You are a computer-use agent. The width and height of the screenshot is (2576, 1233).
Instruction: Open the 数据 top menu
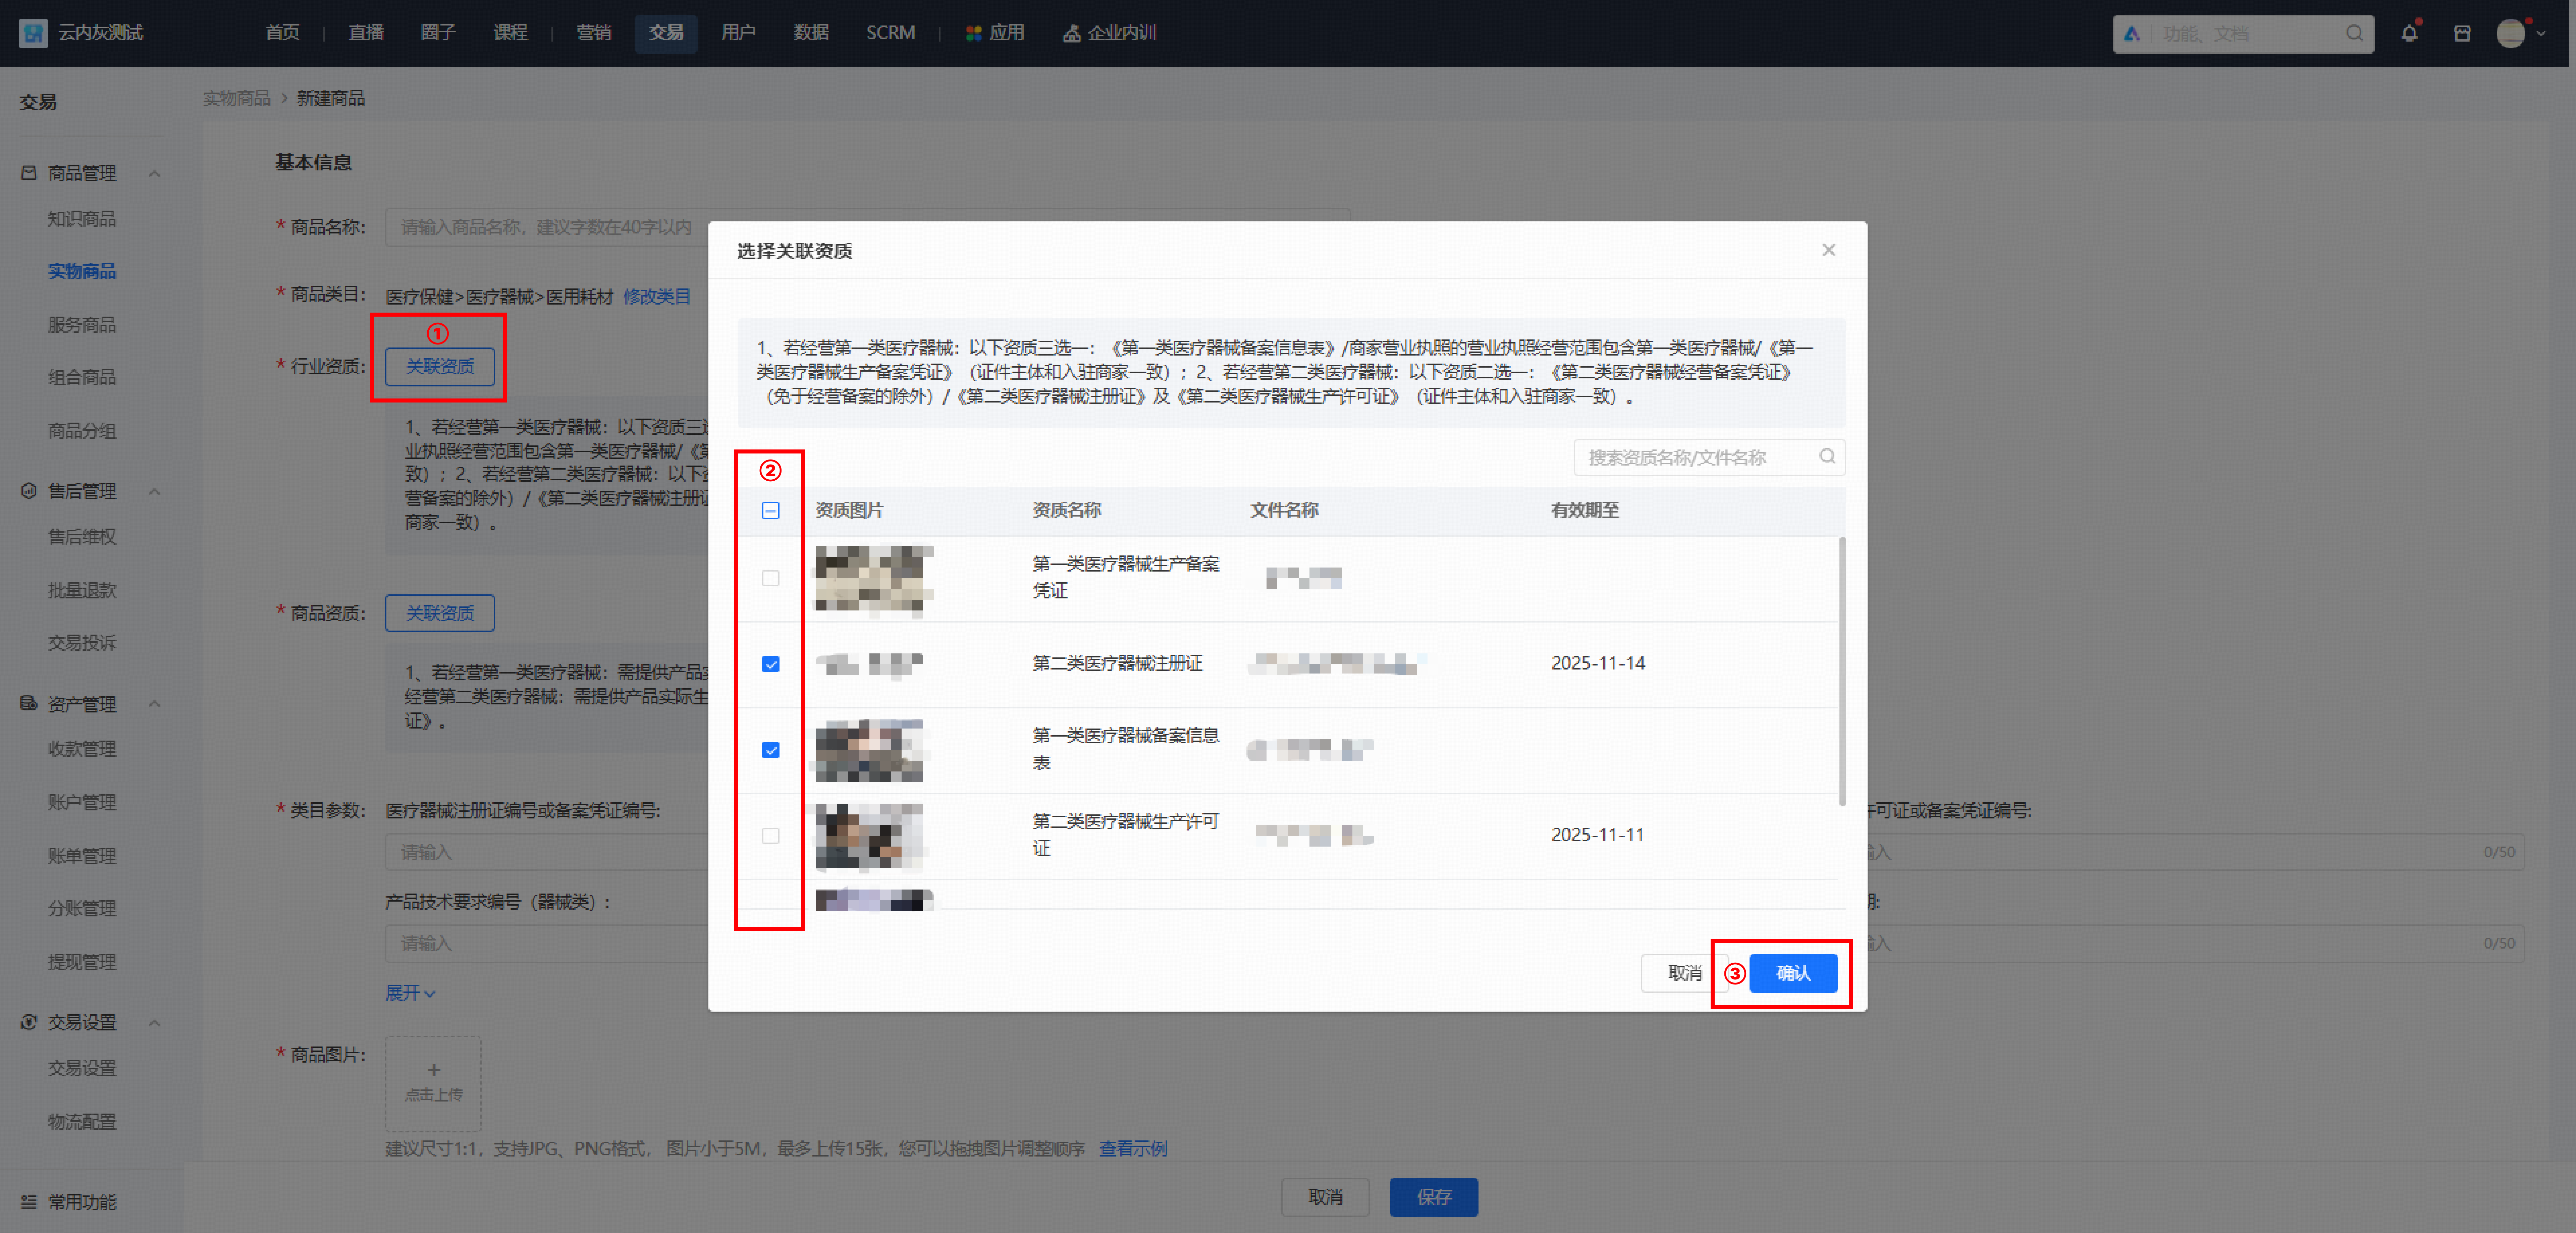(811, 33)
